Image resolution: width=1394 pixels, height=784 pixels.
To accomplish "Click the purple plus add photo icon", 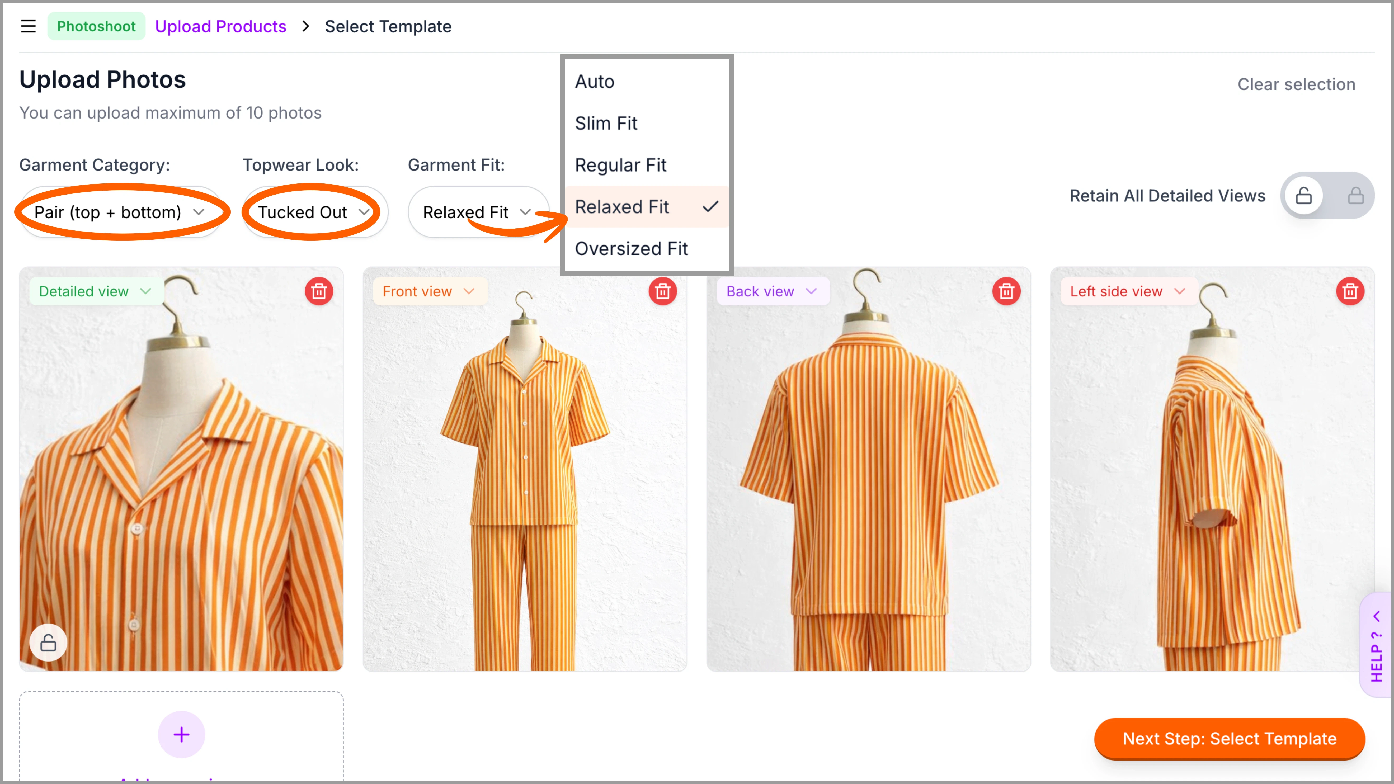I will (x=181, y=734).
